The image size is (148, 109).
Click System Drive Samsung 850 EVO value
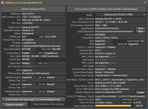(x=30, y=27)
